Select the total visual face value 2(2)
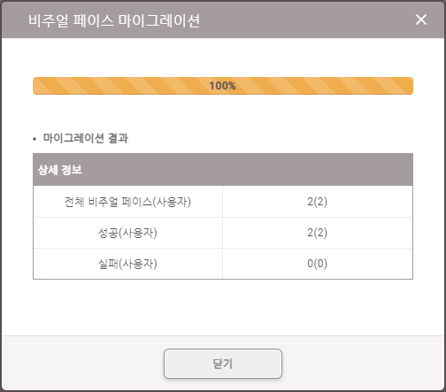The width and height of the screenshot is (446, 392). coord(318,202)
